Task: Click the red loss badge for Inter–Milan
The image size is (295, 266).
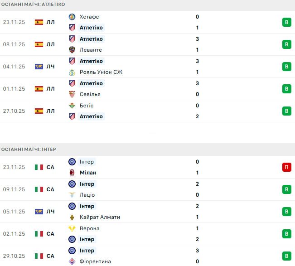Action: pos(286,167)
